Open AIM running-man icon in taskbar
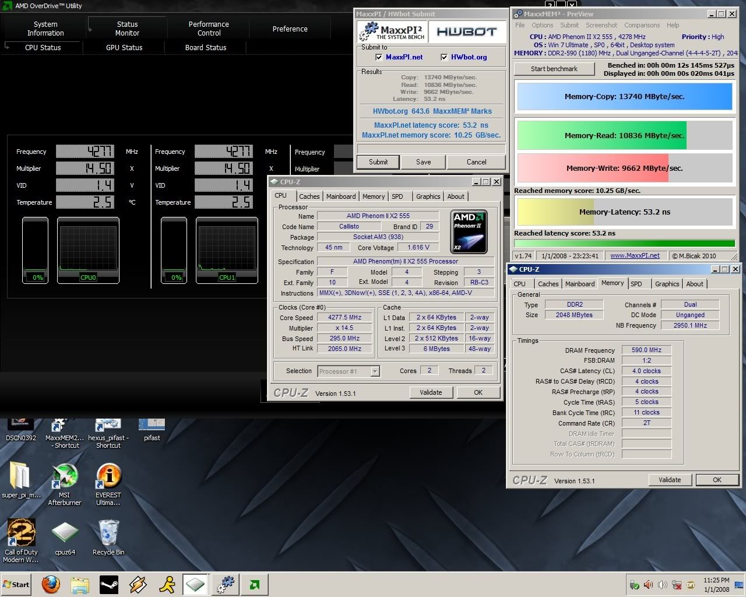 click(x=167, y=585)
